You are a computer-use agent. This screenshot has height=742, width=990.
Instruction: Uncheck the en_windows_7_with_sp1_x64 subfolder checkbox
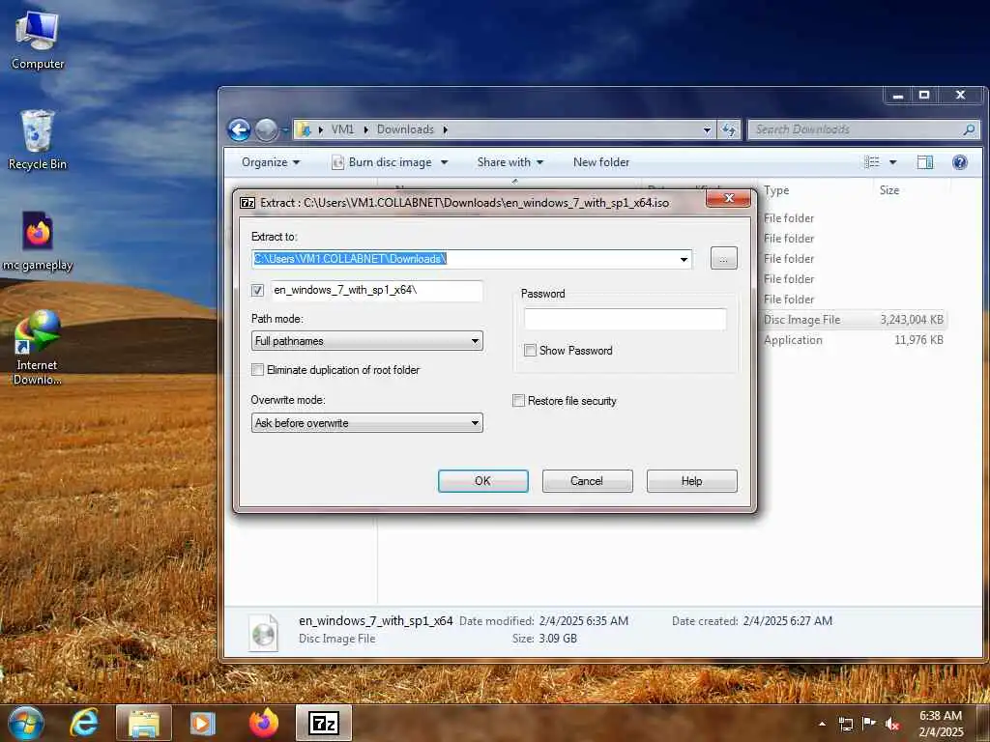(257, 290)
